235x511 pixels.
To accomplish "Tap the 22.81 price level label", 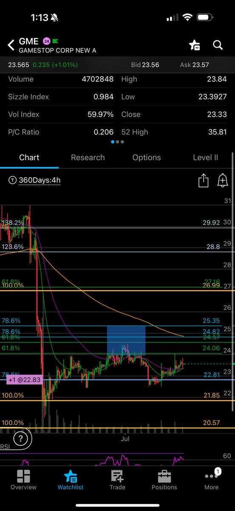I will [x=211, y=375].
